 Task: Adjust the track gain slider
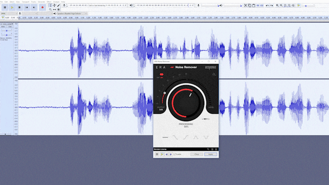click(x=7, y=30)
